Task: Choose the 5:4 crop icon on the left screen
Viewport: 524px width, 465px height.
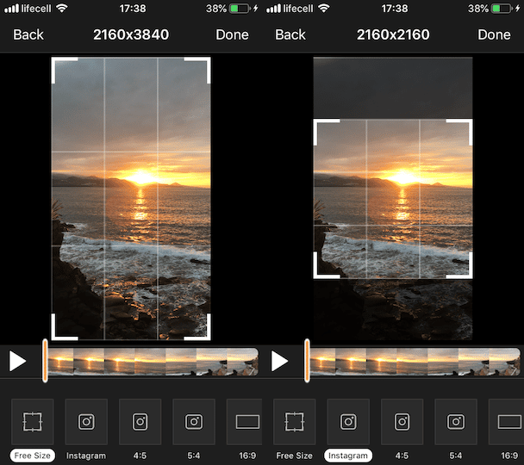Action: click(x=194, y=422)
